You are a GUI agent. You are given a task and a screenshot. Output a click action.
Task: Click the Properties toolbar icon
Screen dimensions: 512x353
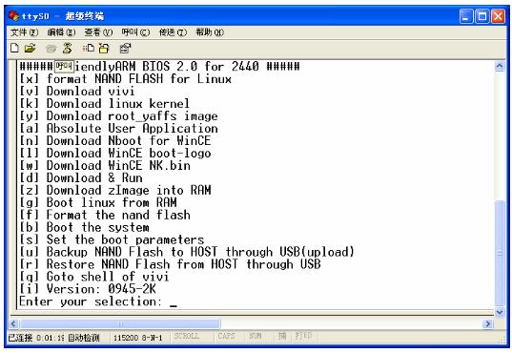(125, 48)
